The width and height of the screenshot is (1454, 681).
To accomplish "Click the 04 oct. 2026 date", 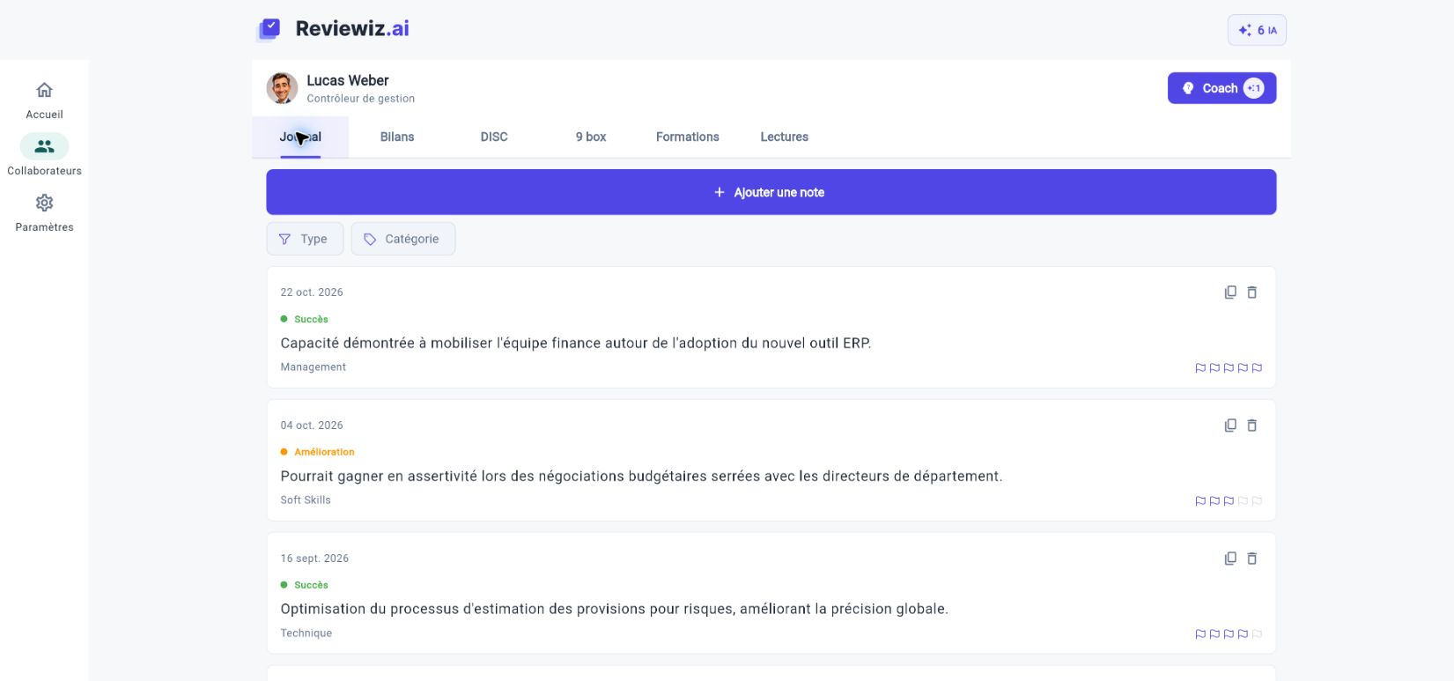I will (x=312, y=426).
